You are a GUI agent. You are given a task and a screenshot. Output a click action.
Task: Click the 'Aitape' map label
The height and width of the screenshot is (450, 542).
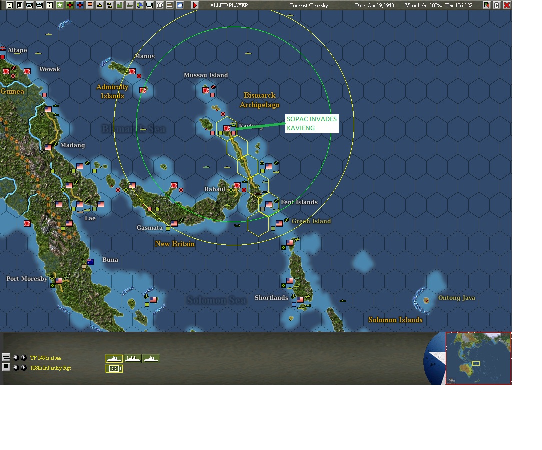(x=17, y=50)
